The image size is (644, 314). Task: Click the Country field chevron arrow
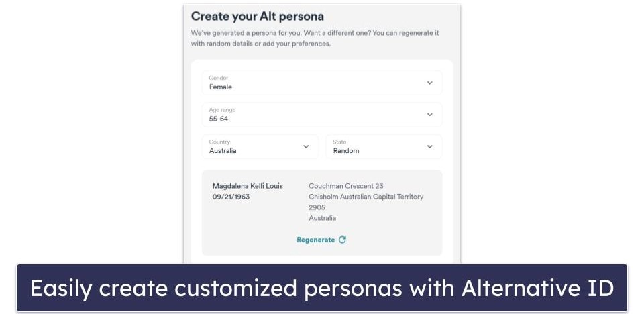click(306, 146)
